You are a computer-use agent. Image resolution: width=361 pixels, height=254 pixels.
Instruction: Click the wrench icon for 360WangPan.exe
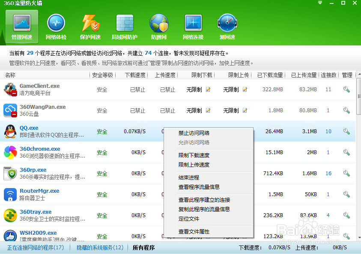346,111
